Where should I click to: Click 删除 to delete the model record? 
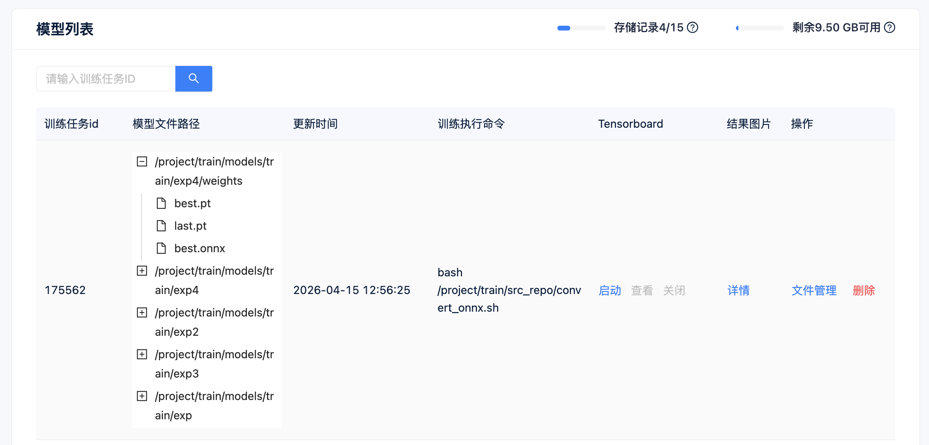(x=863, y=290)
